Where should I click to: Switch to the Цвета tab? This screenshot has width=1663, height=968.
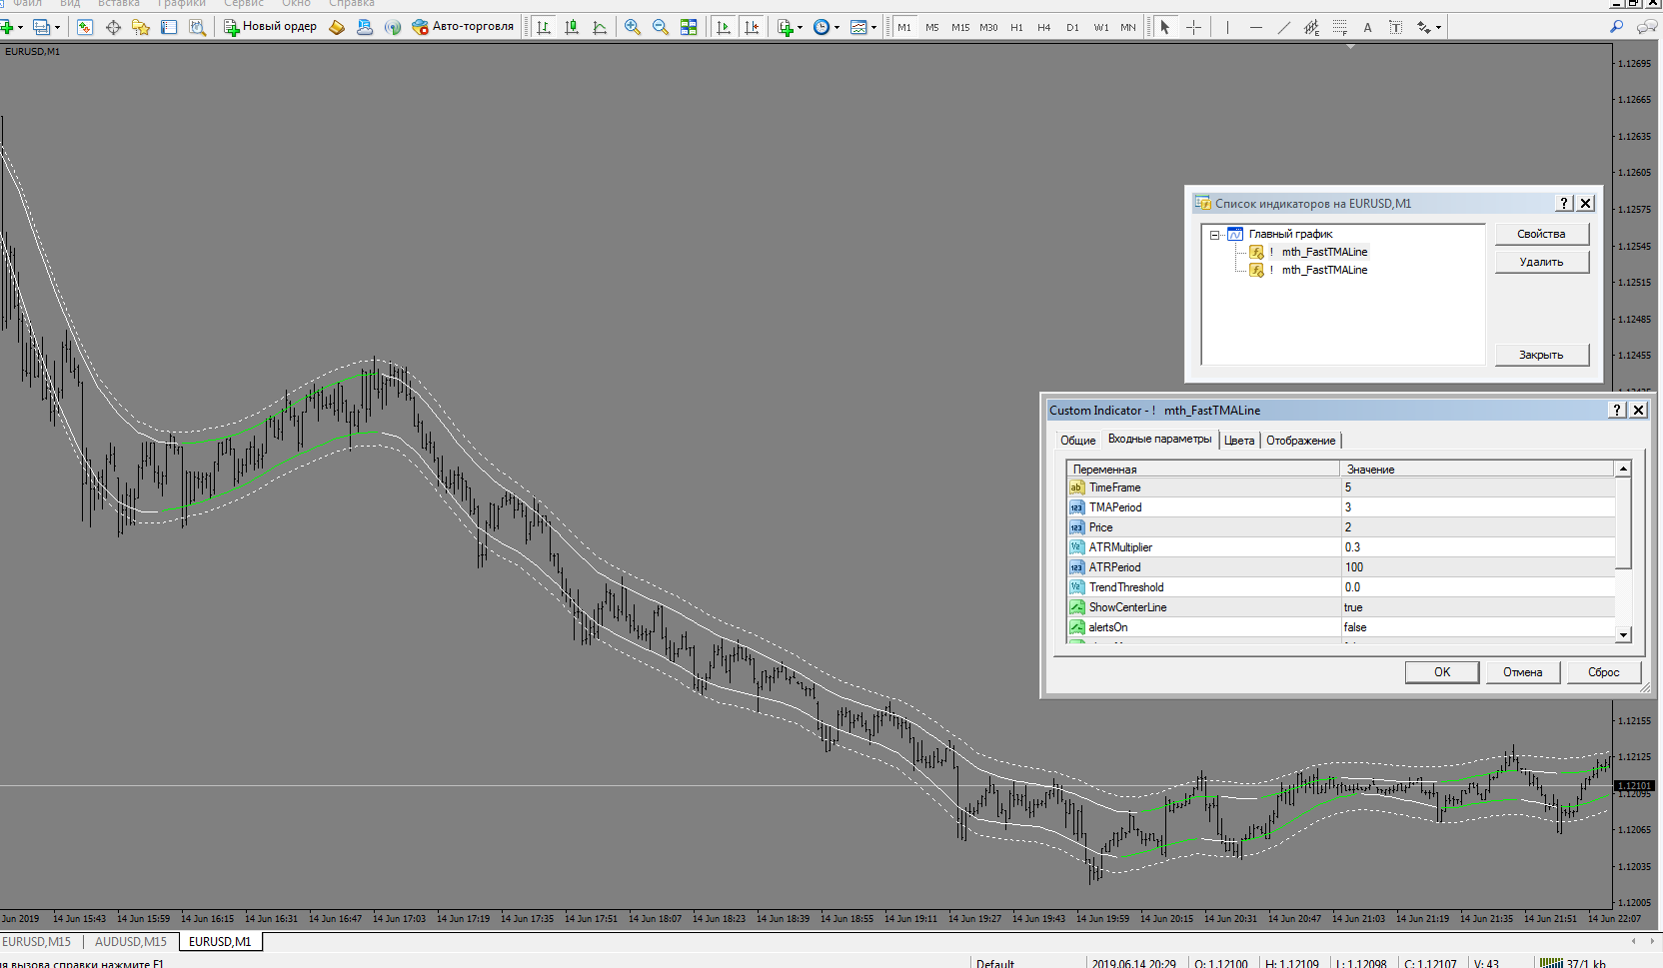(1238, 441)
